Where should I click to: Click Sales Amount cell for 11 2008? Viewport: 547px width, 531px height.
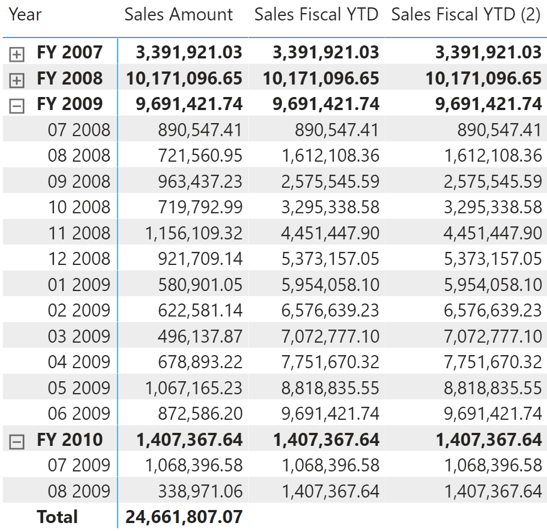pyautogui.click(x=194, y=233)
